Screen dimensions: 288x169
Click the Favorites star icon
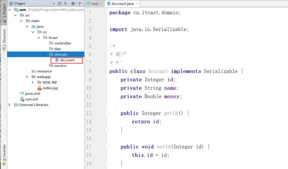pos(4,164)
